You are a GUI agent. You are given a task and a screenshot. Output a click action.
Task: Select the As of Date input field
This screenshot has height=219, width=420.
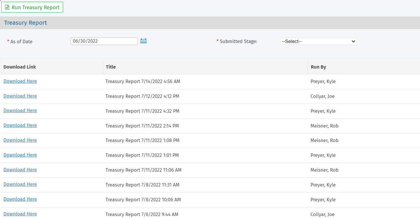[104, 41]
